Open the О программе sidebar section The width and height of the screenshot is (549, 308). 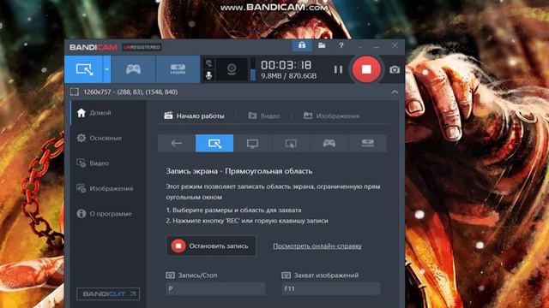[x=109, y=214]
